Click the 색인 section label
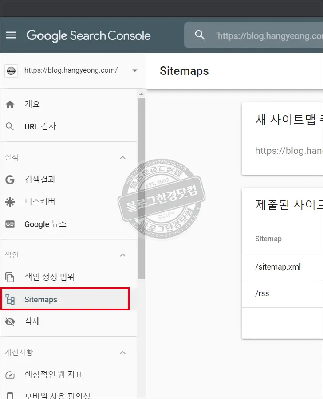323x399 pixels. [x=12, y=255]
